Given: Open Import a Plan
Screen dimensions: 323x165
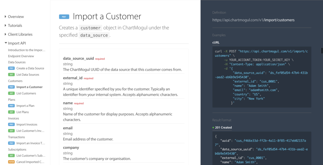Looking at the screenshot, I should (x=25, y=106).
